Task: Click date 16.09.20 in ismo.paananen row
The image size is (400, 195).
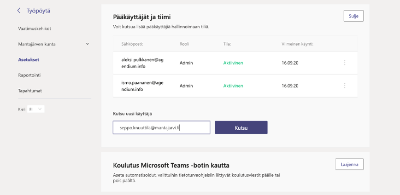Action: pyautogui.click(x=290, y=86)
